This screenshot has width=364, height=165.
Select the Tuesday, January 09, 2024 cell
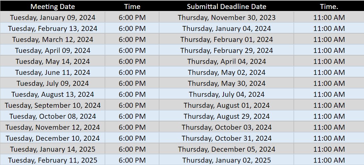pyautogui.click(x=52, y=18)
